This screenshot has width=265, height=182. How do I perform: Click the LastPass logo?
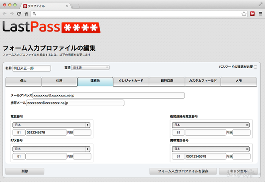pyautogui.click(x=51, y=27)
